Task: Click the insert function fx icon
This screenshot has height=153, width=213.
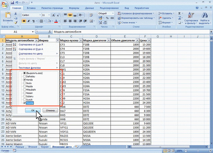Action: pos(50,32)
